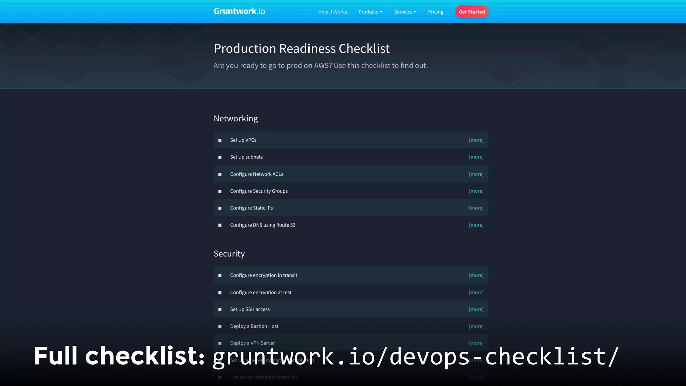Click the Production Readiness Checklist title
This screenshot has height=386, width=686.
click(x=301, y=49)
